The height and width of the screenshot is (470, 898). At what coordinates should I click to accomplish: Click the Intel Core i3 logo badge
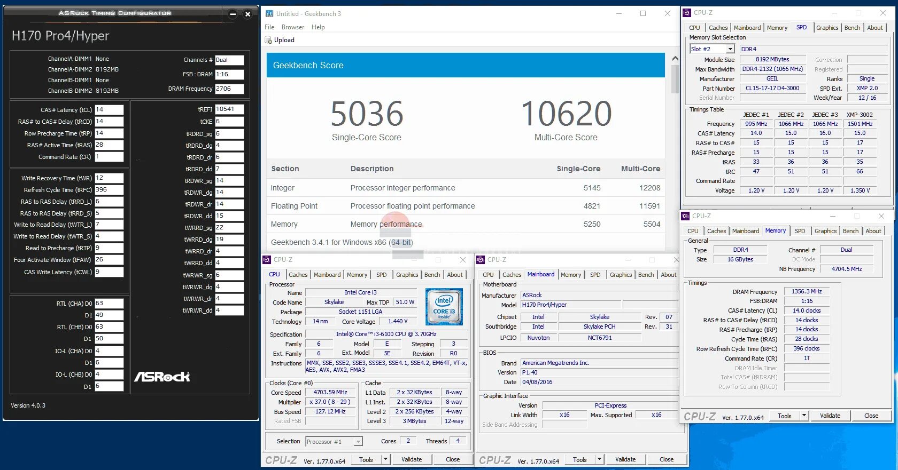point(444,307)
